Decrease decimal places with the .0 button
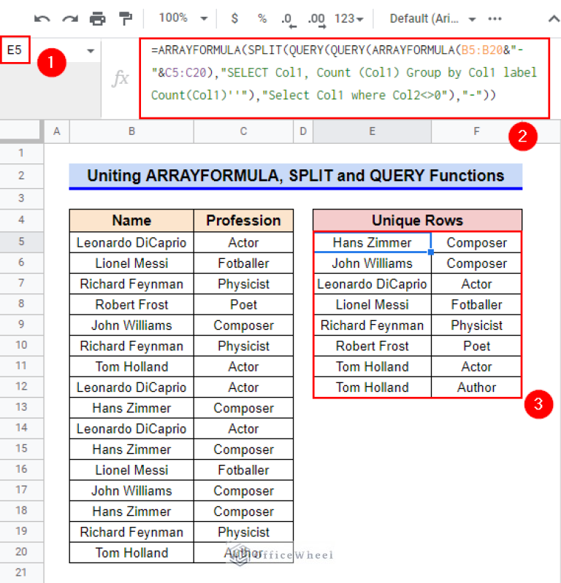Screen dimensions: 561x583 click(x=287, y=18)
